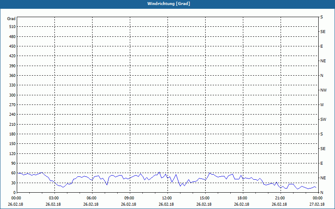Click the 210 y-axis label

[13, 124]
